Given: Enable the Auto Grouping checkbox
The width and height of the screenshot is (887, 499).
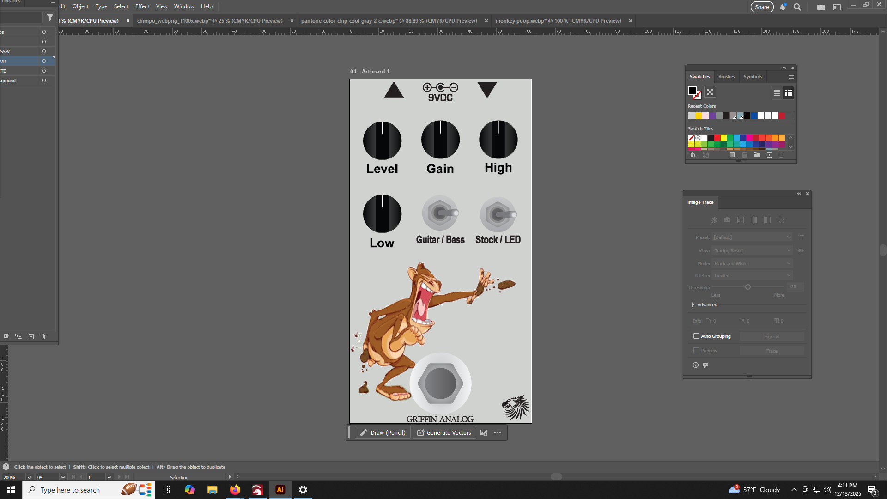Looking at the screenshot, I should (x=696, y=336).
